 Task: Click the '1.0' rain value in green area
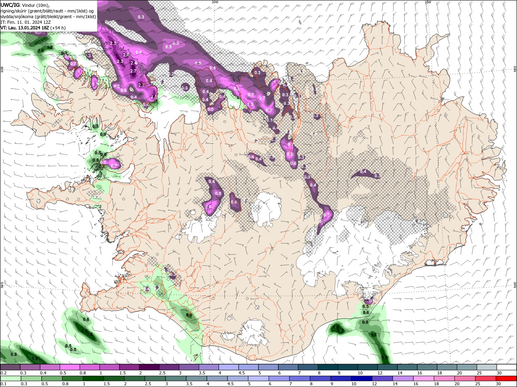[x=41, y=51]
